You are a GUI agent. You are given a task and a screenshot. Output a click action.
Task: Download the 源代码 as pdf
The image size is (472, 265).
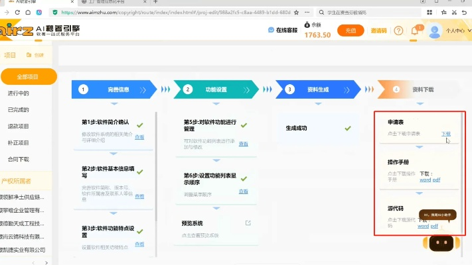pos(435,226)
